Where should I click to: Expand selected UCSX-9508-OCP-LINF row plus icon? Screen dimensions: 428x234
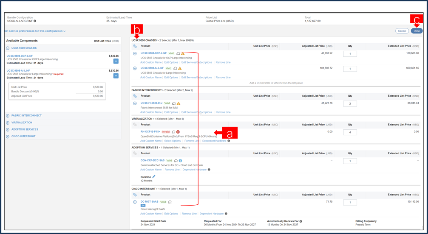click(135, 53)
